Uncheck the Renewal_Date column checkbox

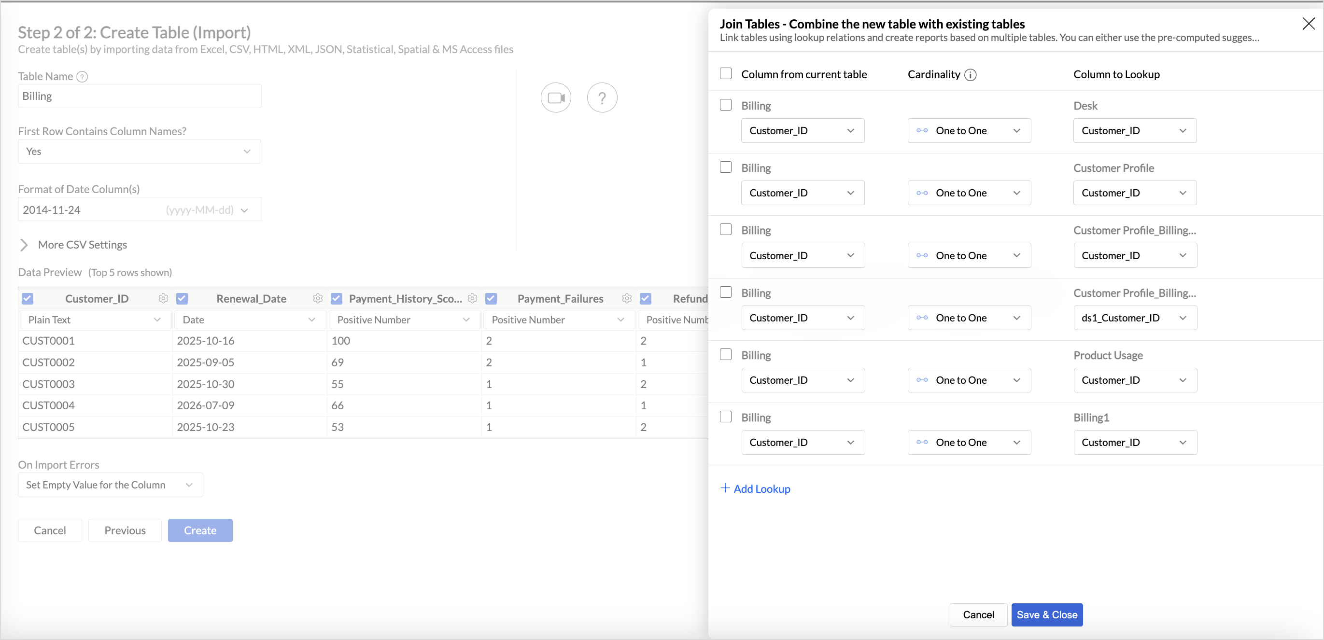click(182, 298)
